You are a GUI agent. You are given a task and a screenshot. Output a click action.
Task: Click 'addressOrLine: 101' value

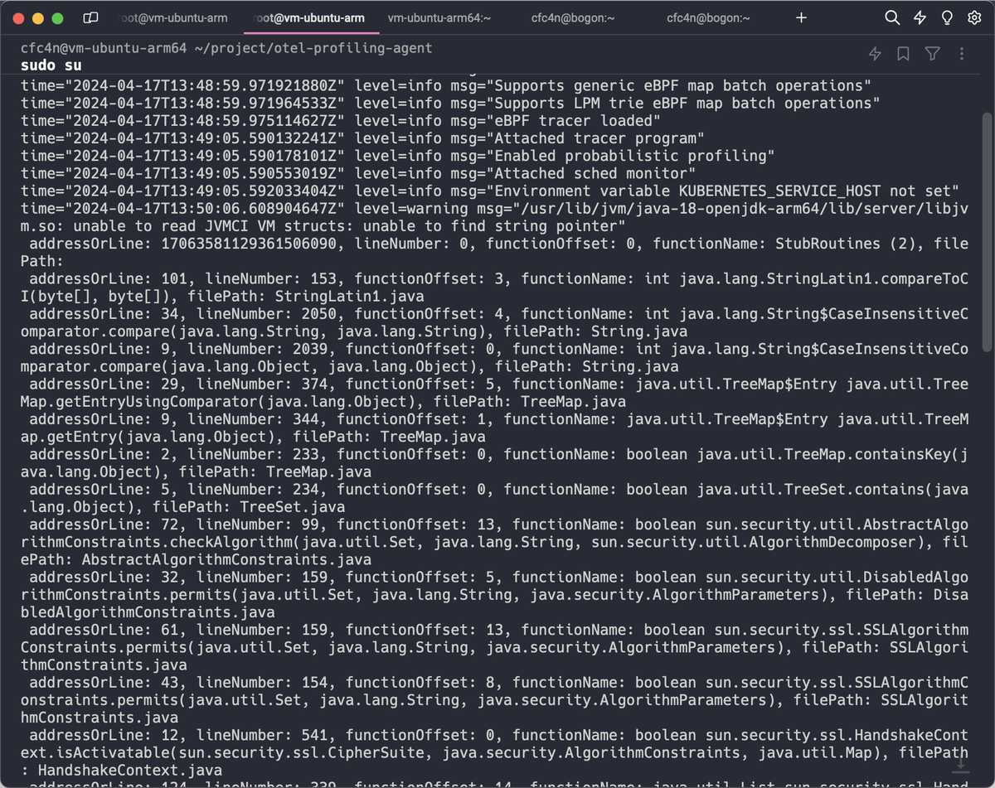[108, 278]
